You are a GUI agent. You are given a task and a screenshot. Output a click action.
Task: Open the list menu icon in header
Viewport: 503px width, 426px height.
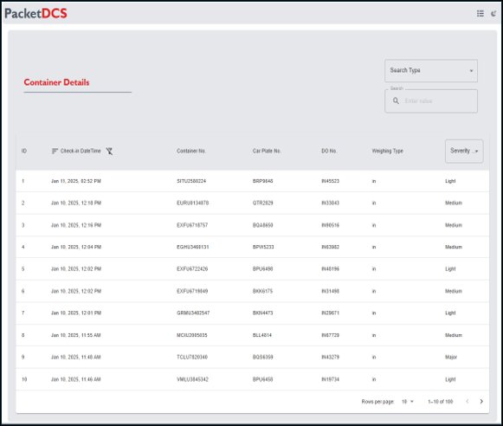[480, 14]
